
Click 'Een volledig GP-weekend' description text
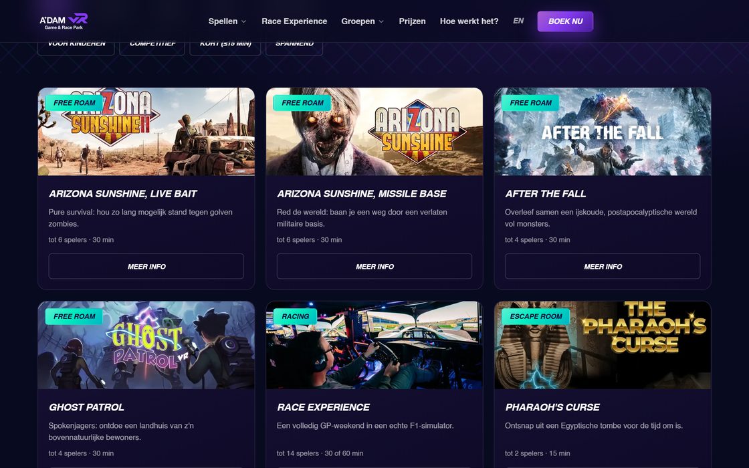[365, 425]
